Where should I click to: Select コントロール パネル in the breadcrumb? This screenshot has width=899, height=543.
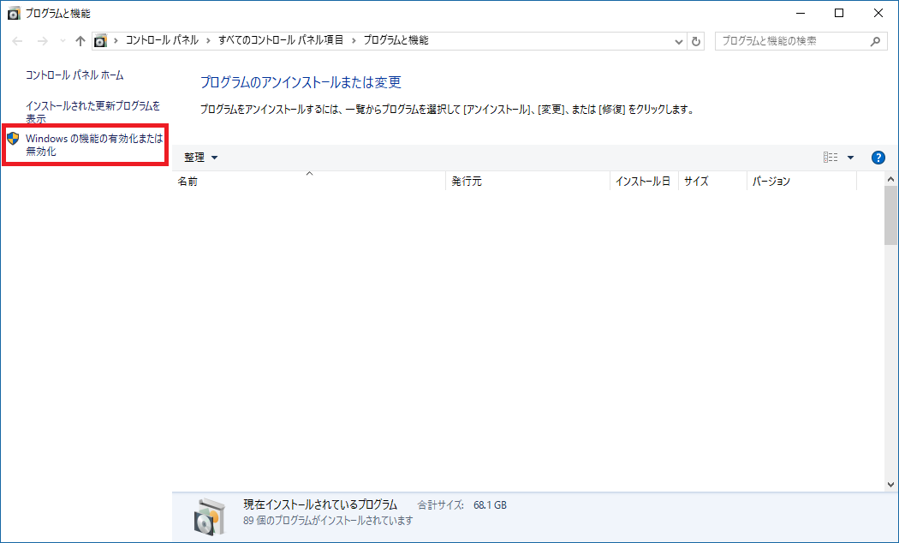coord(162,41)
